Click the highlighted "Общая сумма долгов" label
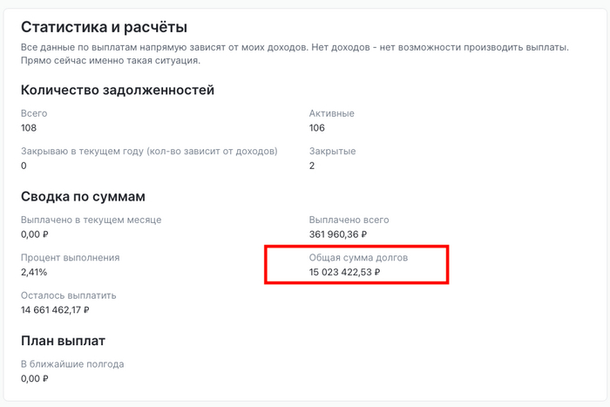610x407 pixels. tap(358, 258)
